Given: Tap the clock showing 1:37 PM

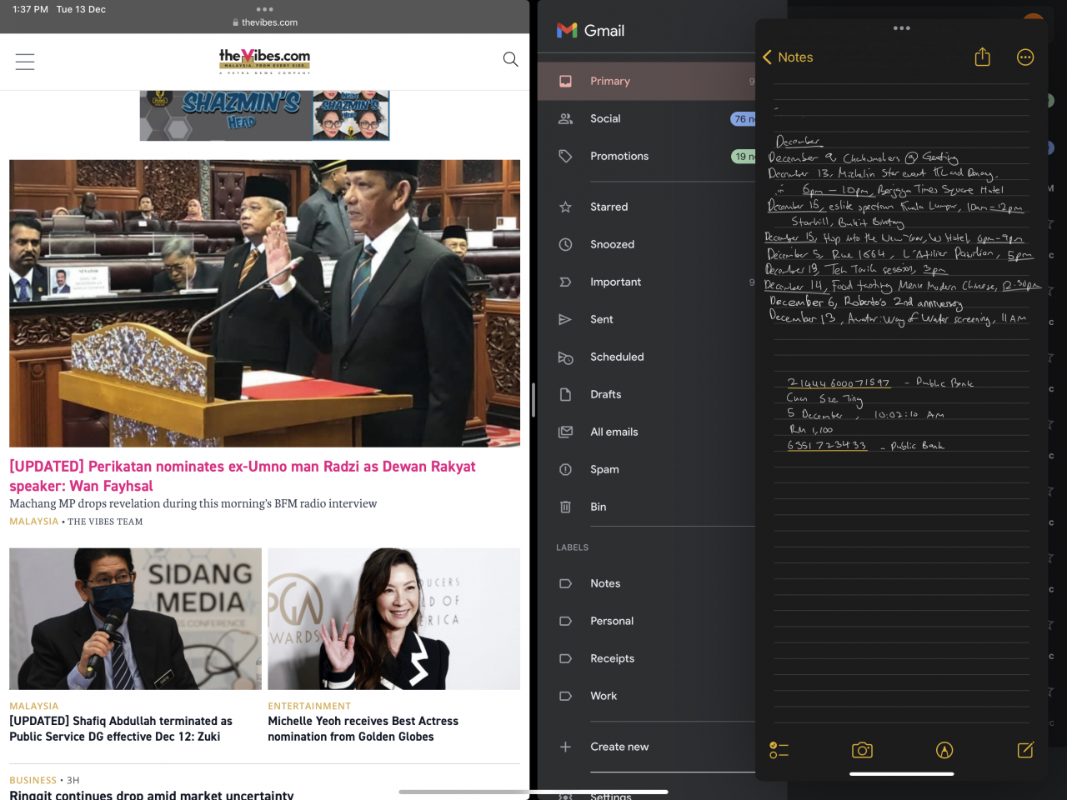Looking at the screenshot, I should [x=30, y=9].
